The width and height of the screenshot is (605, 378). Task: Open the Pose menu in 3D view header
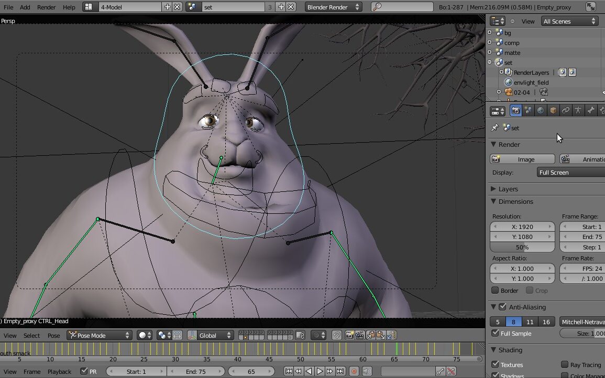coord(53,335)
